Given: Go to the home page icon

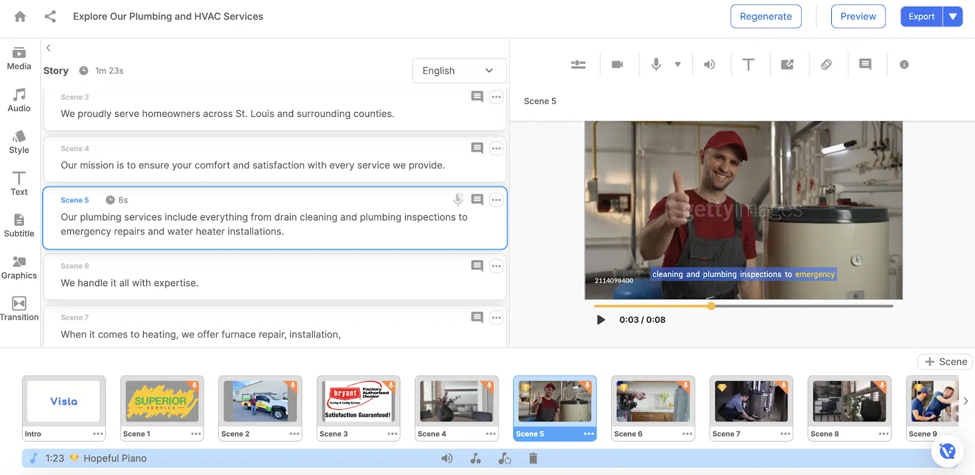Looking at the screenshot, I should (x=20, y=16).
